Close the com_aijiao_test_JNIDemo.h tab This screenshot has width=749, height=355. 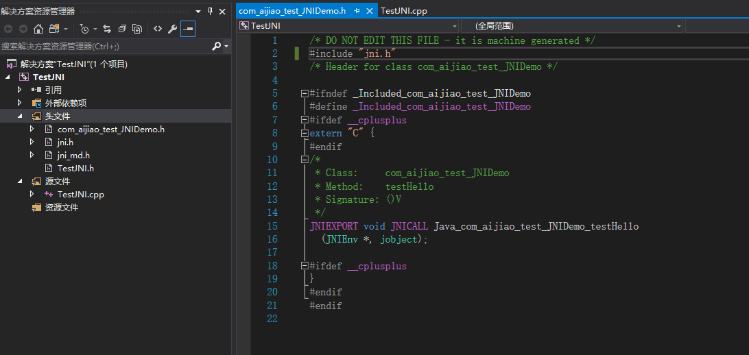370,11
